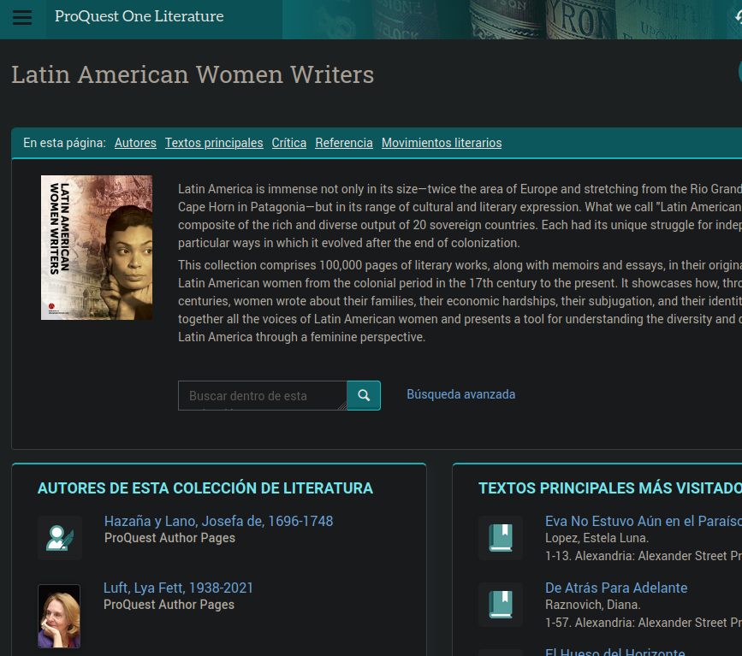Open text El Hueso del Horizonte
Viewport: 742px width, 656px height.
pos(615,651)
